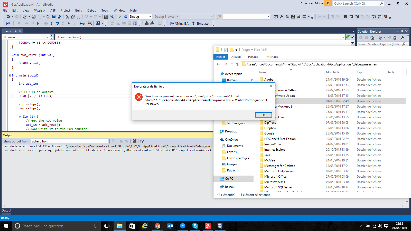
Task: Click the green Continue arrow in debug toolbar
Action: tap(38, 23)
